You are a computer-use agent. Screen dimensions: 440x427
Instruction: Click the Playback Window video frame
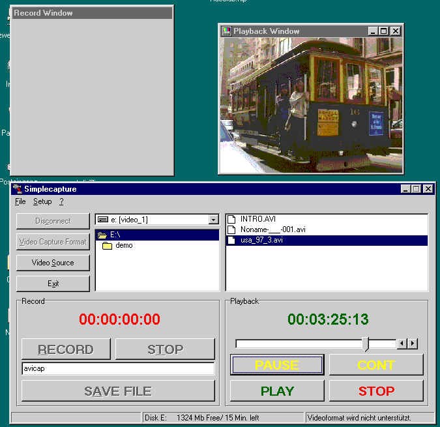311,105
